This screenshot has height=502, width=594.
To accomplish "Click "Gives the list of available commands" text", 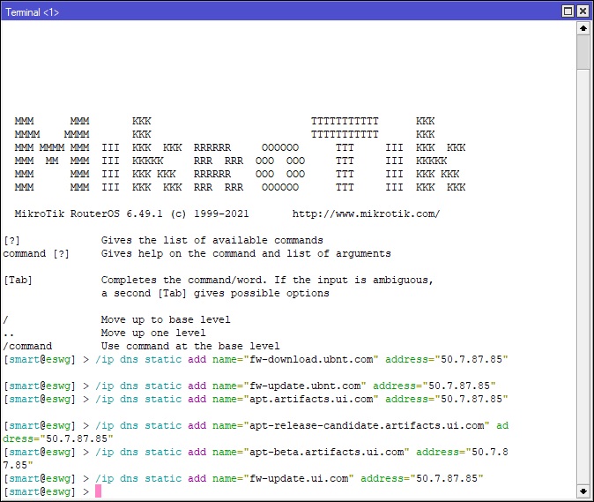I will [x=212, y=240].
